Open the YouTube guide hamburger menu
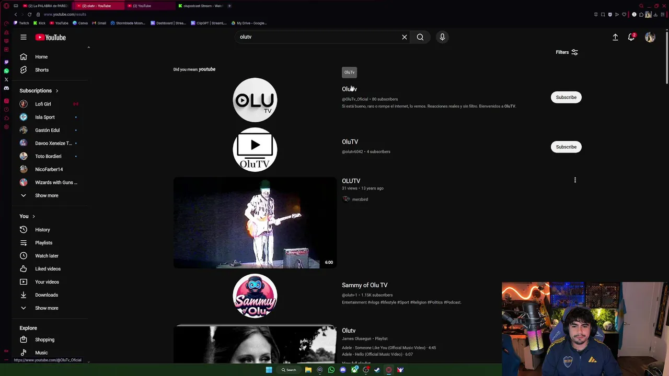This screenshot has width=669, height=376. [24, 37]
